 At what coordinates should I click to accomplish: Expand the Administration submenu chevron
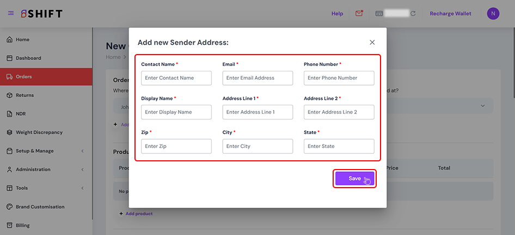click(x=82, y=170)
